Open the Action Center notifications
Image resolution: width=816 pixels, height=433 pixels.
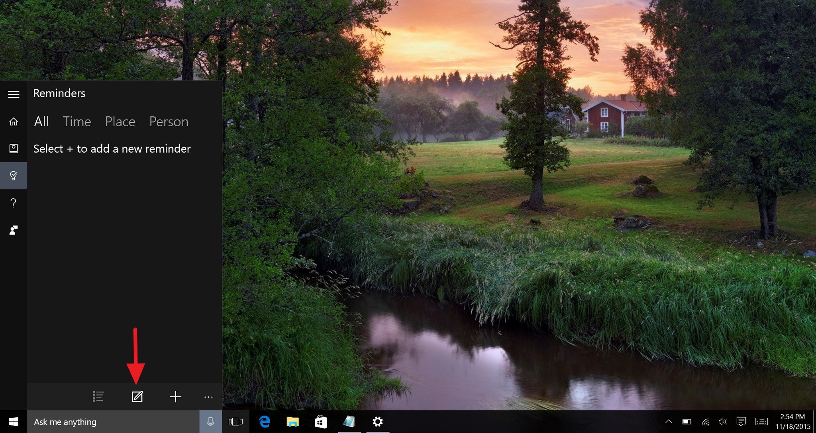741,422
